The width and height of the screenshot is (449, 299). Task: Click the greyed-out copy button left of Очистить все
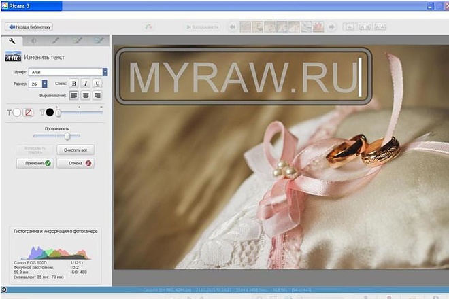[x=35, y=150]
